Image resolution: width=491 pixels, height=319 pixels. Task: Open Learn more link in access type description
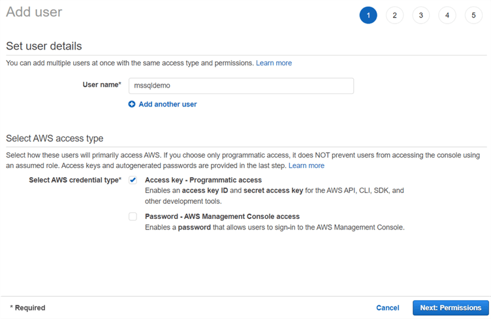[306, 165]
